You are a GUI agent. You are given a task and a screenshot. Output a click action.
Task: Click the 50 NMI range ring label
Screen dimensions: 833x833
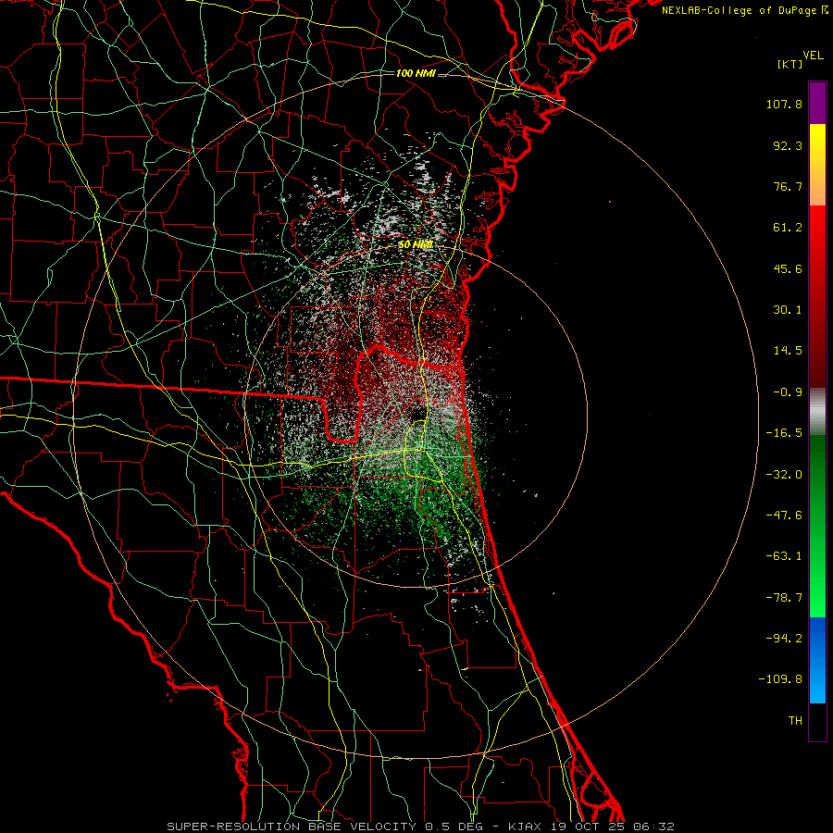416,244
